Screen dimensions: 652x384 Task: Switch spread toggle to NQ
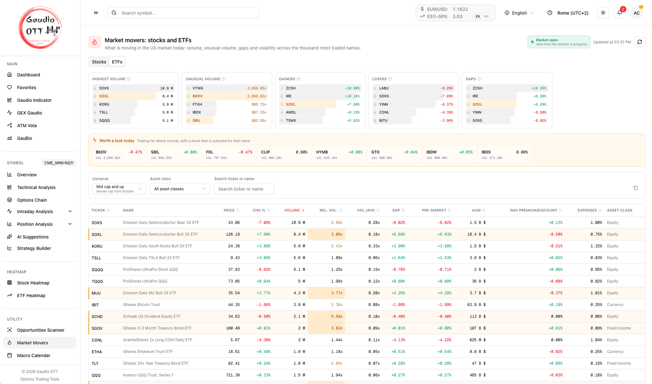point(486,16)
